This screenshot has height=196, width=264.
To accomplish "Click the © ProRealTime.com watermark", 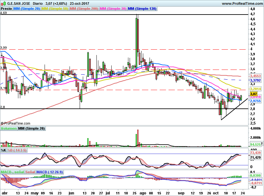I will pyautogui.click(x=16, y=123).
